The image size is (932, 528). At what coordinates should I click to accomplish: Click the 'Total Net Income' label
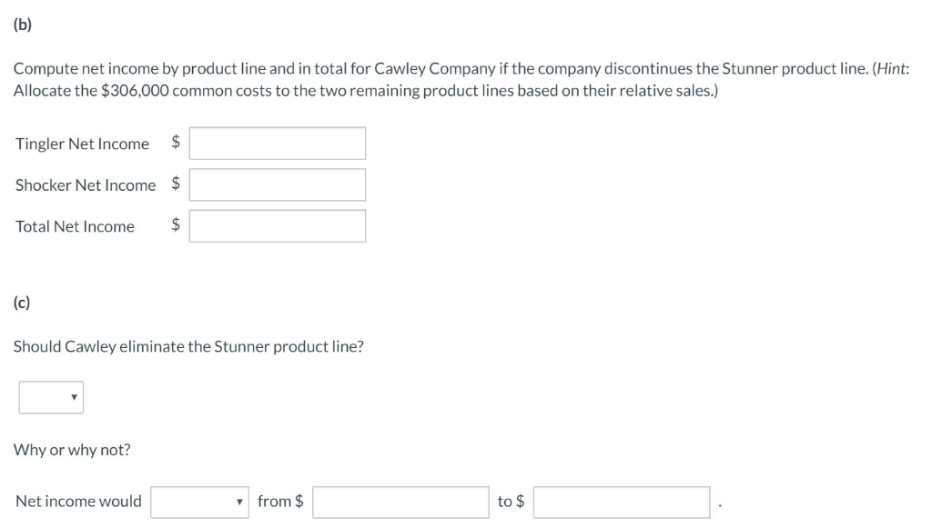pos(75,227)
